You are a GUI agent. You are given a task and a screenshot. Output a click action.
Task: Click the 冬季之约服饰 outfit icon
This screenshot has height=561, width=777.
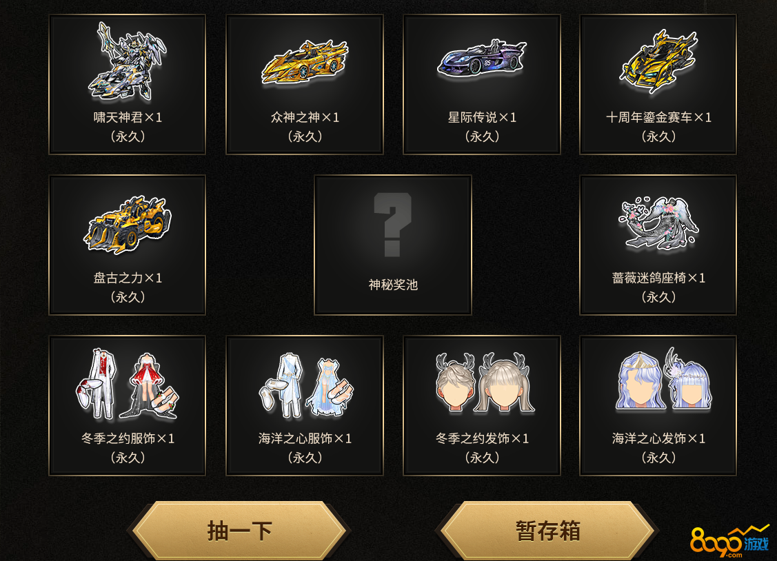point(128,385)
